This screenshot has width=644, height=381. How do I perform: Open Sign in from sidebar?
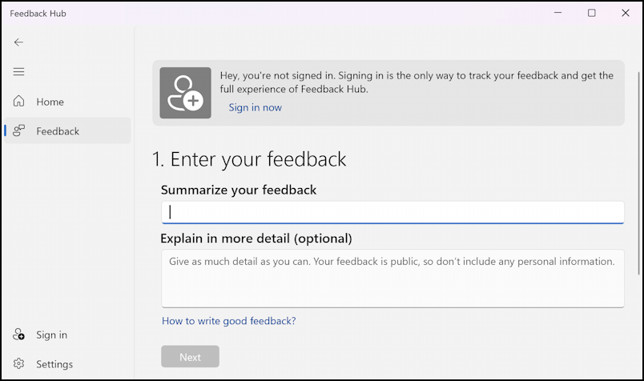point(67,335)
